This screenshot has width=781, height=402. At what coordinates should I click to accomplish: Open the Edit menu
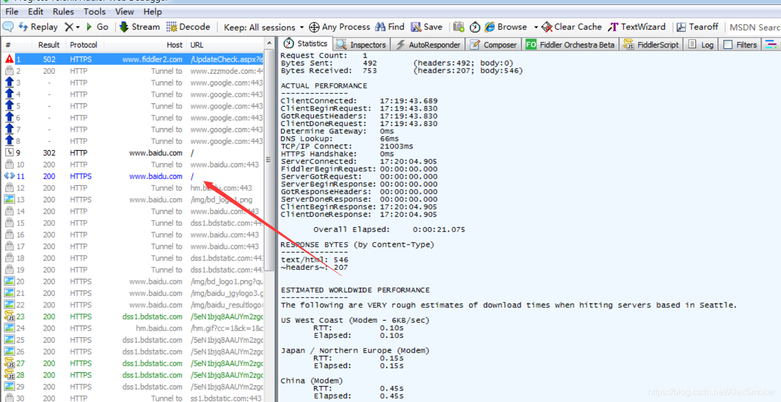click(x=36, y=12)
